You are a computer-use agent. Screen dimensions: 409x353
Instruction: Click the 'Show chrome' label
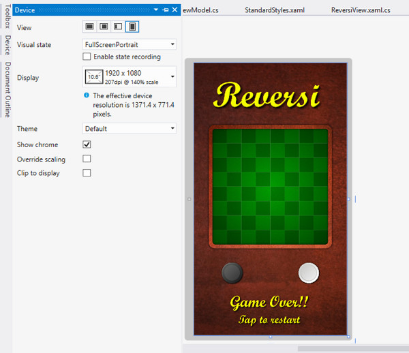pos(37,144)
